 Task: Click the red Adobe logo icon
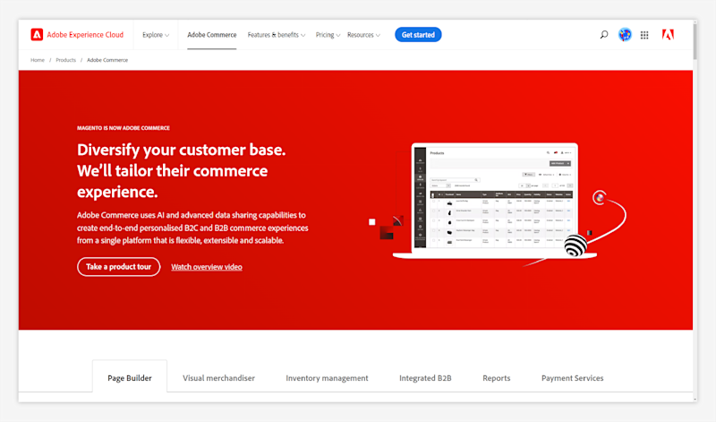[x=668, y=35]
